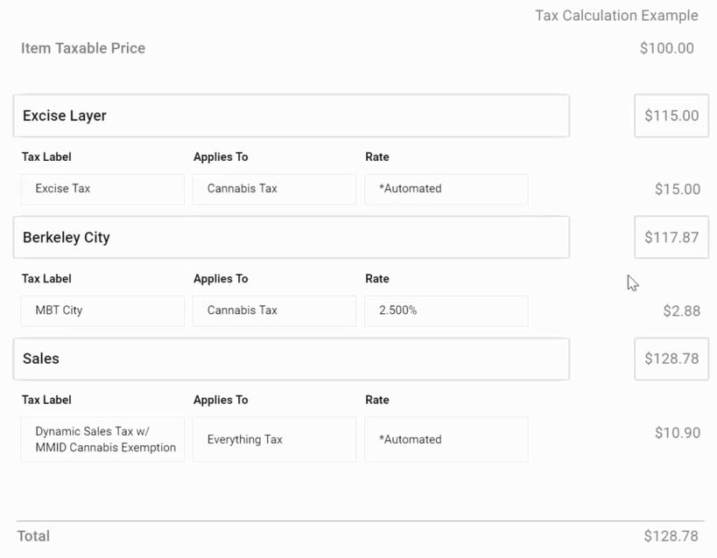Open Applies To field for Excise Tax
Viewport: 717px width, 558px height.
274,189
